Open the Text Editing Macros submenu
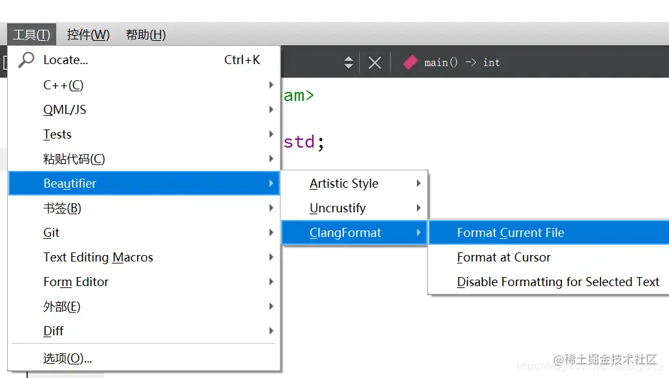This screenshot has height=378, width=669. click(x=144, y=257)
